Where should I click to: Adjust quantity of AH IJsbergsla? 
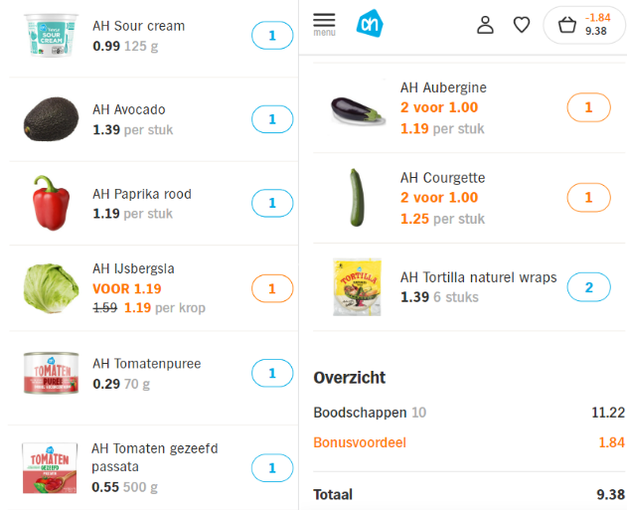tap(272, 288)
